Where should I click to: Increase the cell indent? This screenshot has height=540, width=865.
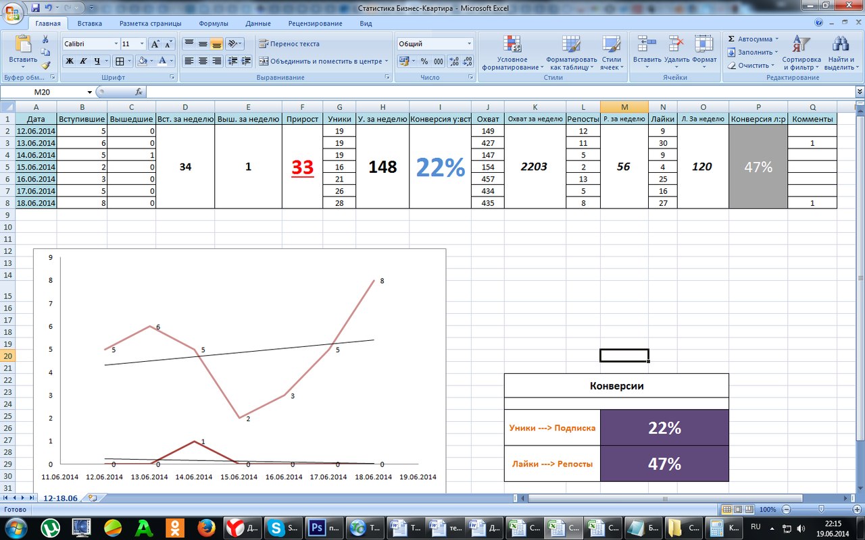click(x=246, y=61)
